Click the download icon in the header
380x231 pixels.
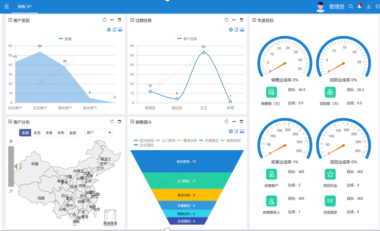[x=368, y=7]
